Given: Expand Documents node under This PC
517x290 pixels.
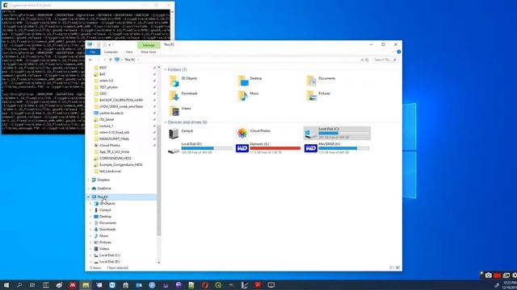Looking at the screenshot, I should click(x=90, y=223).
